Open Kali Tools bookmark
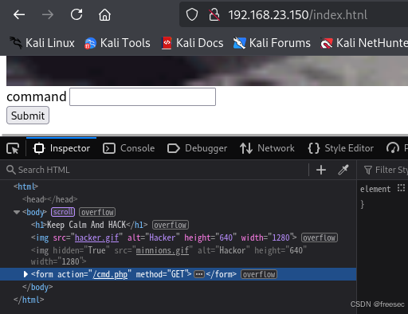Viewport: 408px width, 314px height. click(117, 43)
